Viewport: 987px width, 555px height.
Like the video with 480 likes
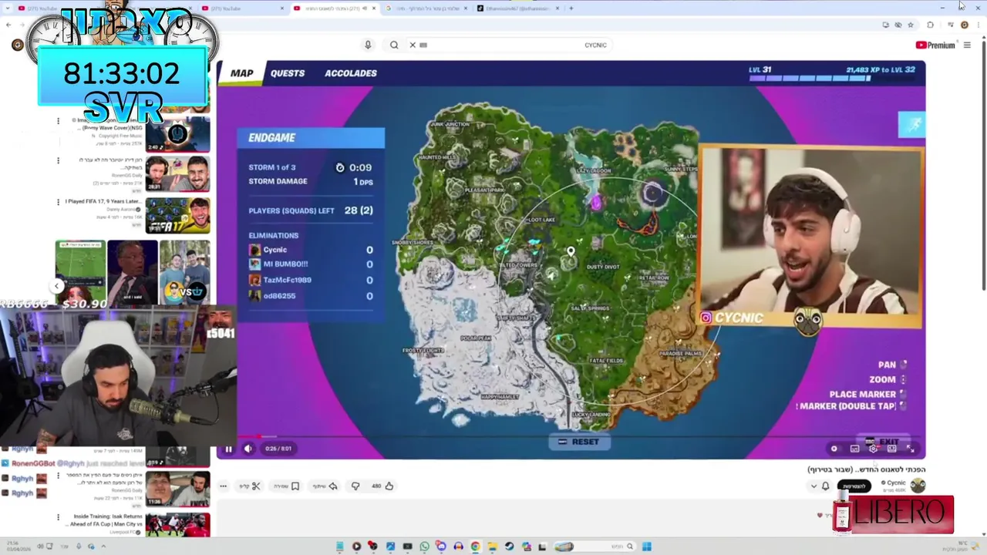click(383, 486)
